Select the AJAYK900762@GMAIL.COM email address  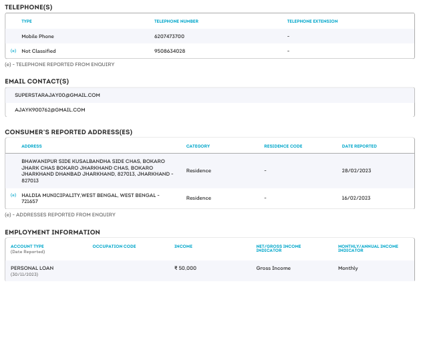50,110
